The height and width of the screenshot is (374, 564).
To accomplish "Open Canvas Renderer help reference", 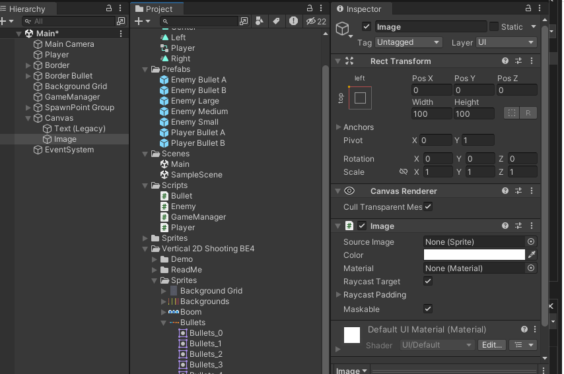I will pyautogui.click(x=505, y=191).
